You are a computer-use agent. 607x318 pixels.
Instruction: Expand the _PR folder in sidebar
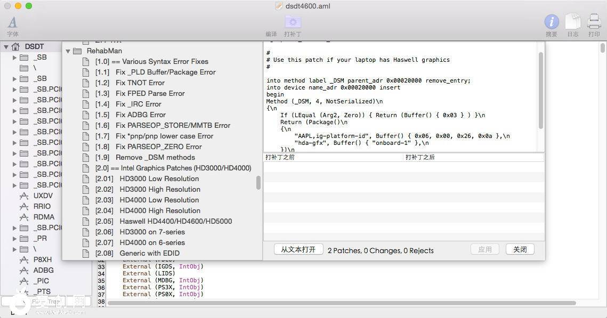[x=14, y=238]
